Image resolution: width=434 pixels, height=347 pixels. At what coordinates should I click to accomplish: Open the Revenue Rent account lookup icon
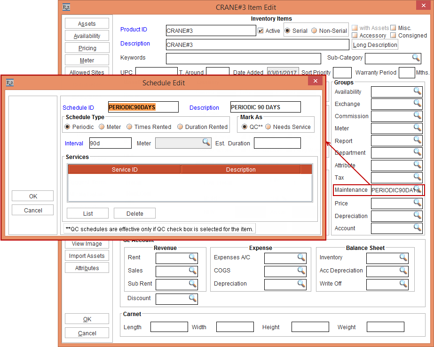tap(193, 257)
